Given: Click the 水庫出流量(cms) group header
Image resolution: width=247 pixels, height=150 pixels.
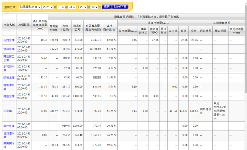Looking at the screenshot, I should coord(158,23).
